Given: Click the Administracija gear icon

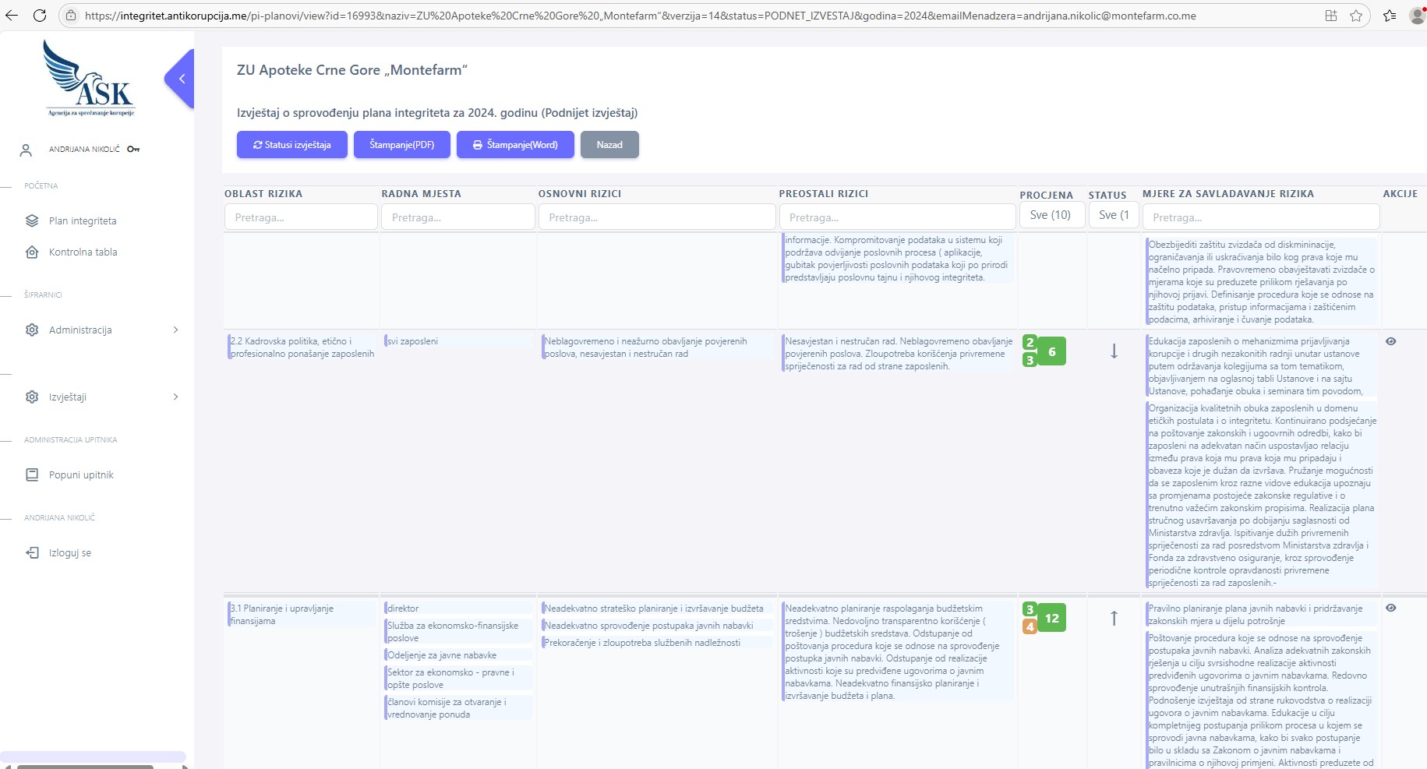Looking at the screenshot, I should tap(32, 330).
